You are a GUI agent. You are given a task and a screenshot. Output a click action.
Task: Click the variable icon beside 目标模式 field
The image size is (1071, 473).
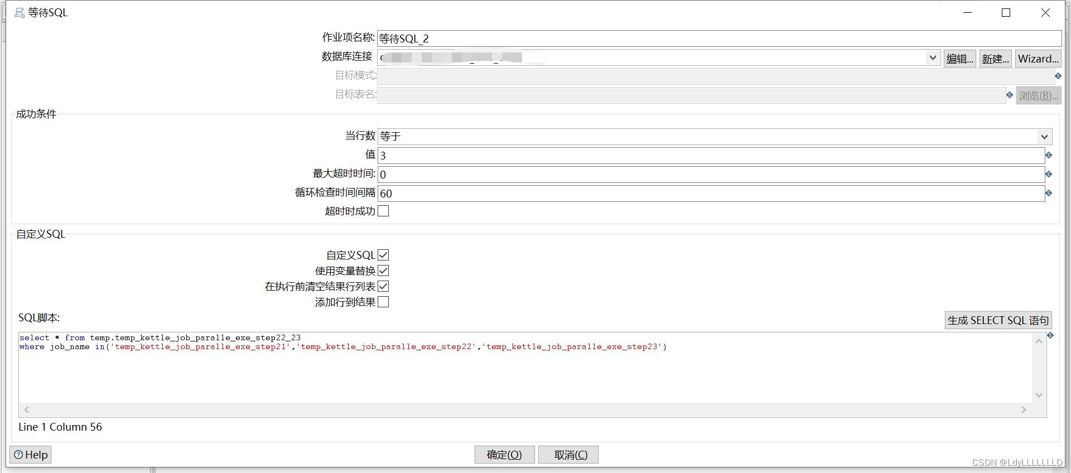(1058, 76)
